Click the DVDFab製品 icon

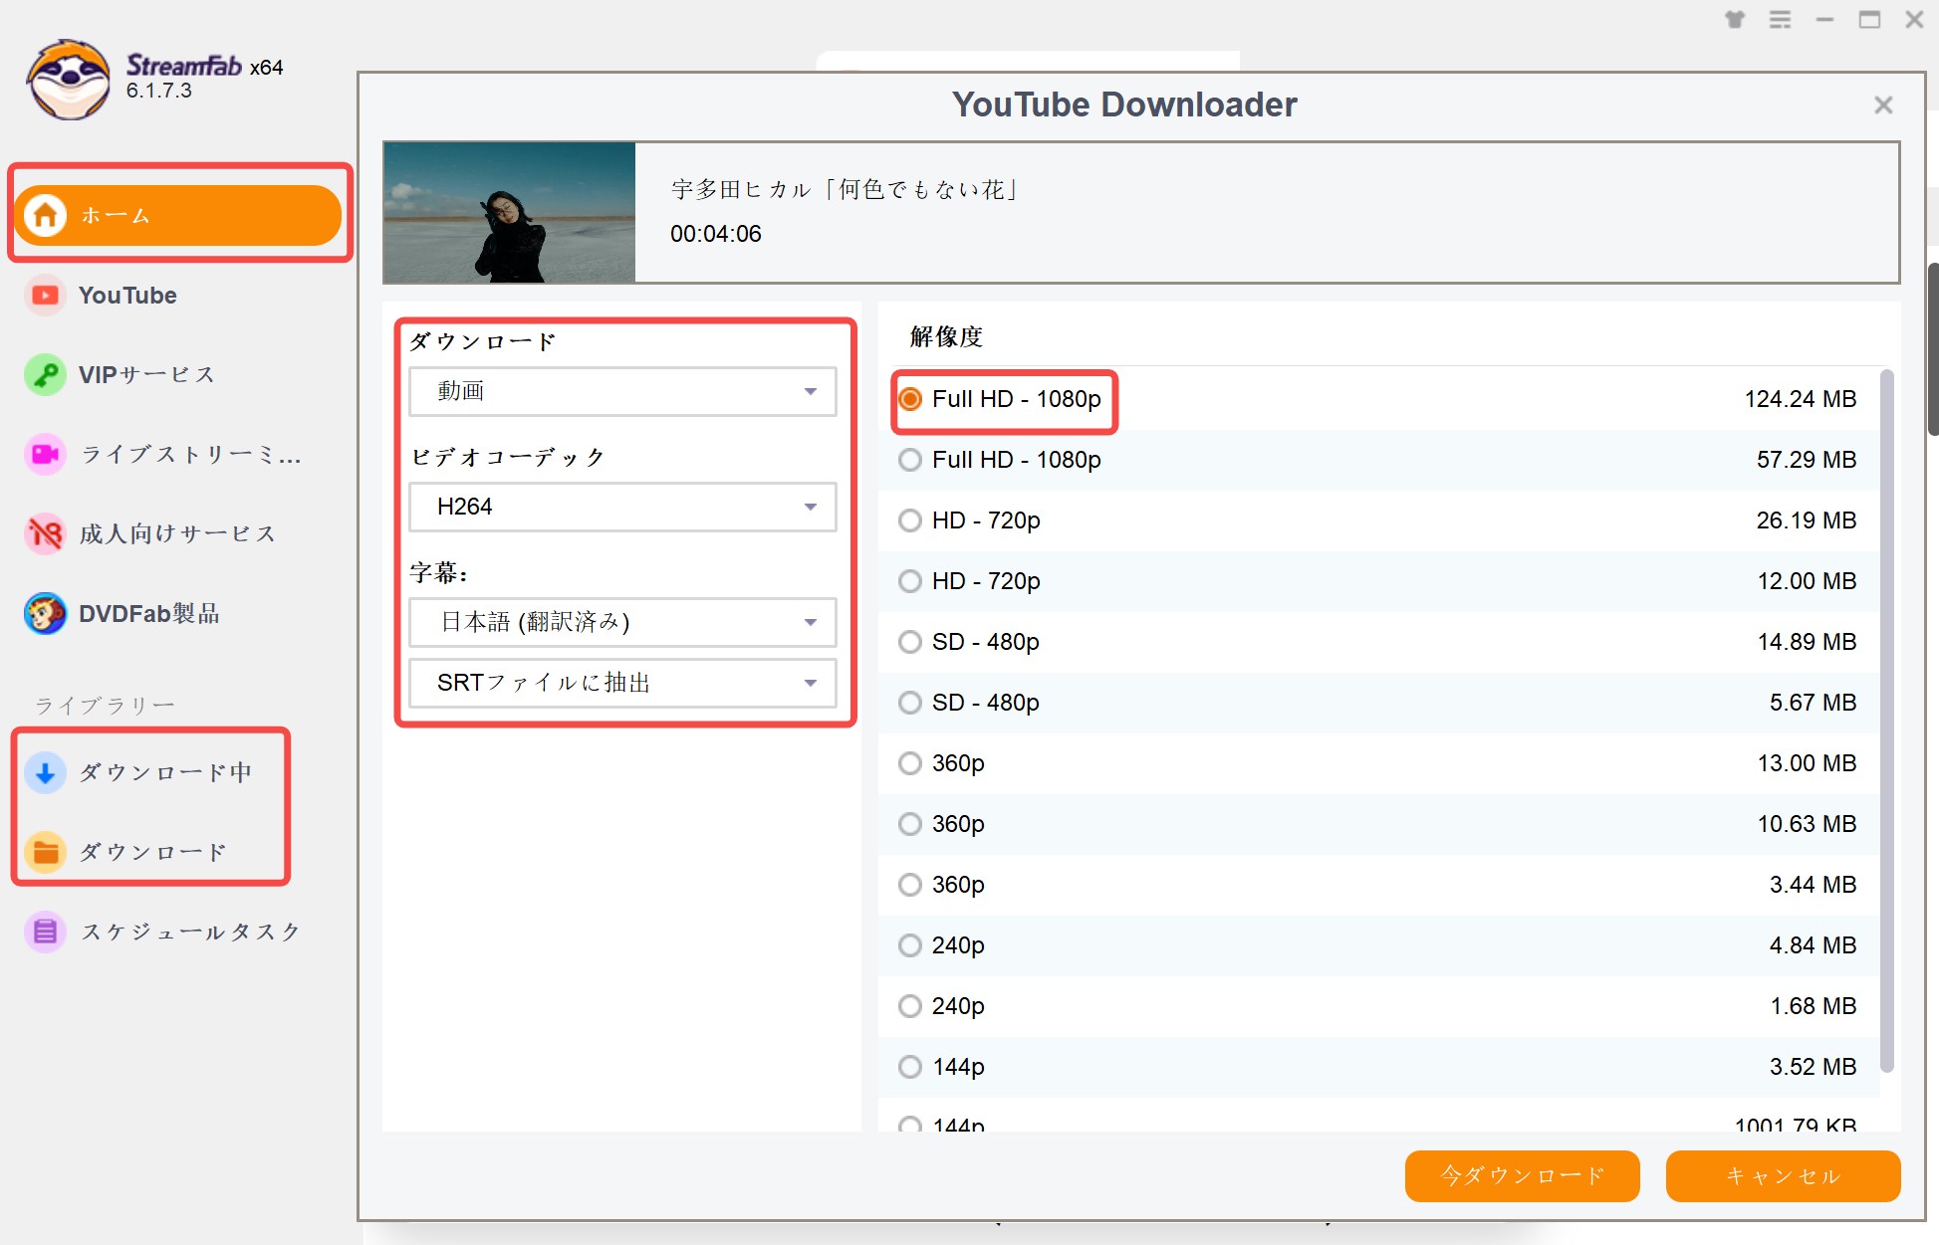45,614
